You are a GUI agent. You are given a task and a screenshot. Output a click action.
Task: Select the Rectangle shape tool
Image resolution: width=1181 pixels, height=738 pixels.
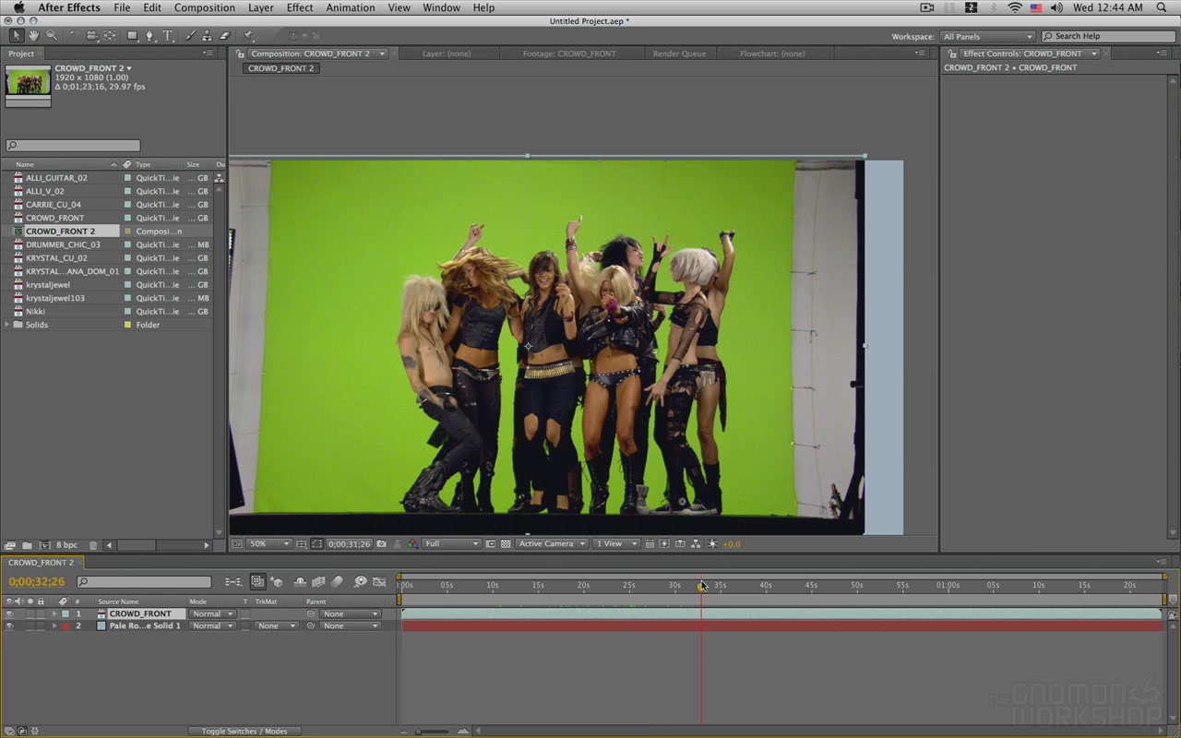tap(133, 36)
